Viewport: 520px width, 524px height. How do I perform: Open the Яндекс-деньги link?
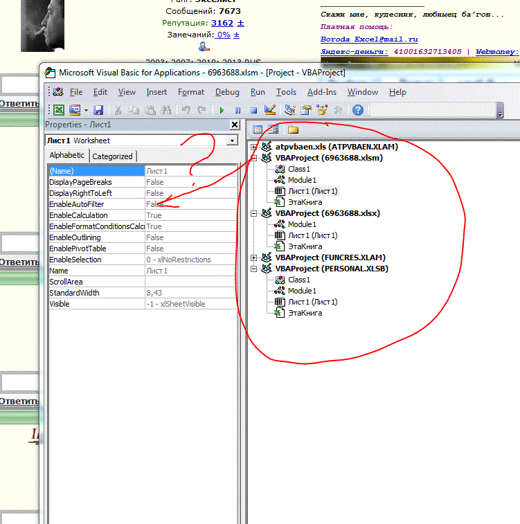pos(355,52)
